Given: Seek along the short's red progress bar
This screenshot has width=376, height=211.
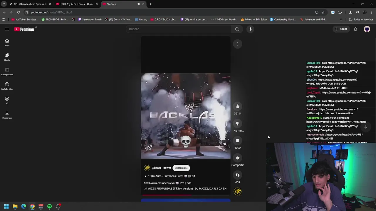Looking at the screenshot, I should 185,195.
